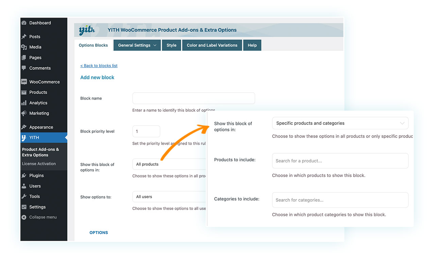
Task: Click the Comments bubble icon
Action: (x=24, y=68)
